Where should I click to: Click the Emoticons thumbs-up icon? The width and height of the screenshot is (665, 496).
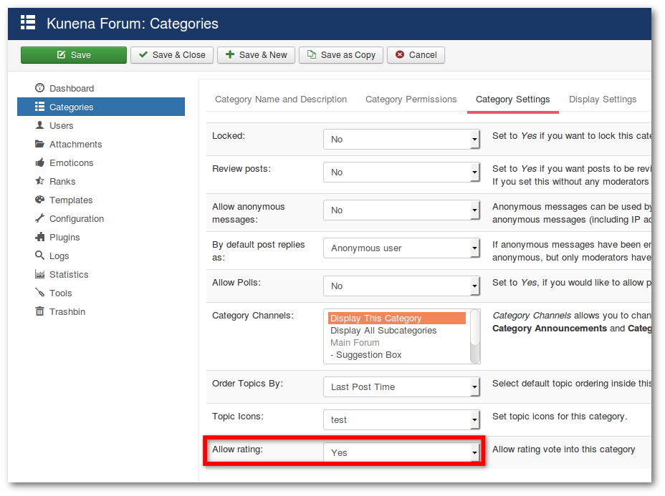(39, 162)
